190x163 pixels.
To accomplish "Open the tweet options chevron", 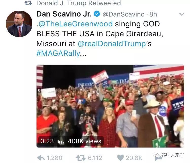I will click(182, 14).
